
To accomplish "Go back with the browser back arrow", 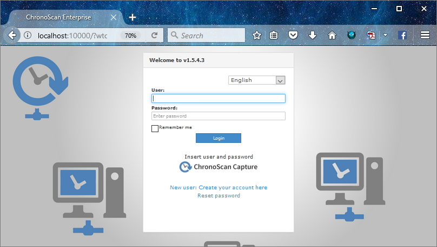I will (x=12, y=35).
